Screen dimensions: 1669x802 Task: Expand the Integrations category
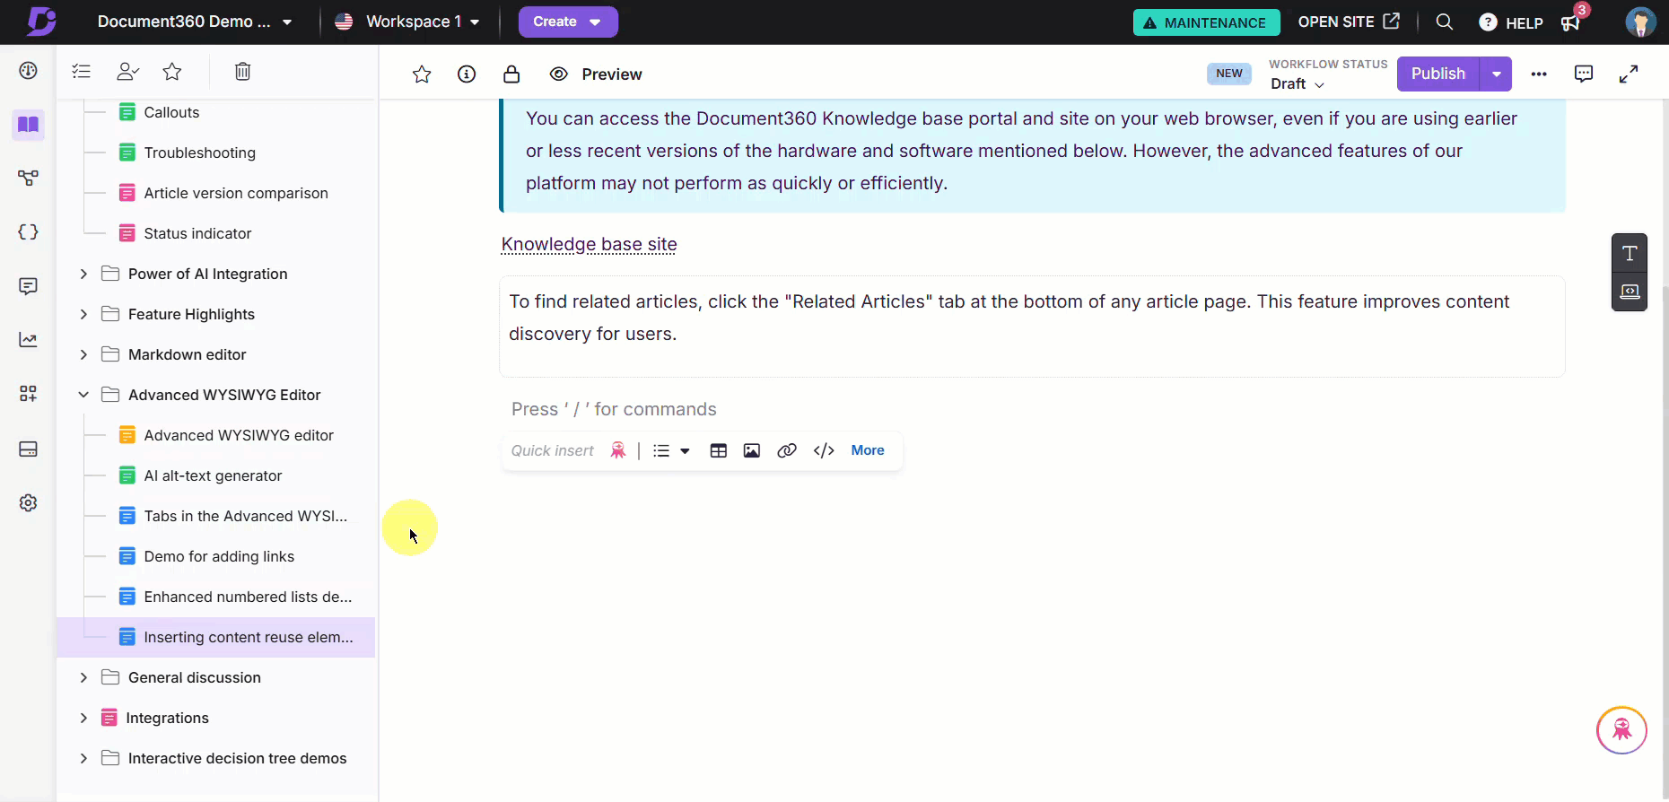click(x=83, y=718)
